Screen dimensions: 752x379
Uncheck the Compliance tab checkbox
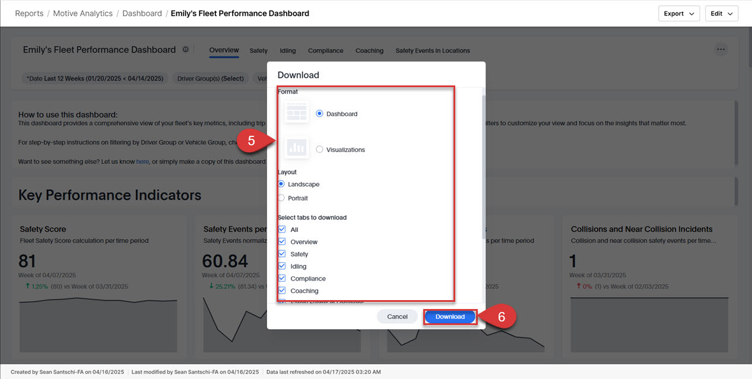pos(282,278)
